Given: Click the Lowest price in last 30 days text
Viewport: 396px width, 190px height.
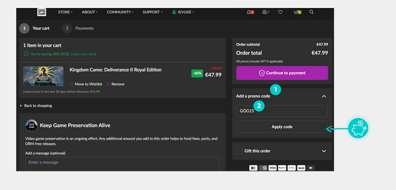Looking at the screenshot, I should (61, 92).
